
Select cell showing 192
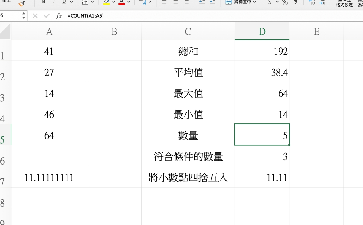coord(262,51)
